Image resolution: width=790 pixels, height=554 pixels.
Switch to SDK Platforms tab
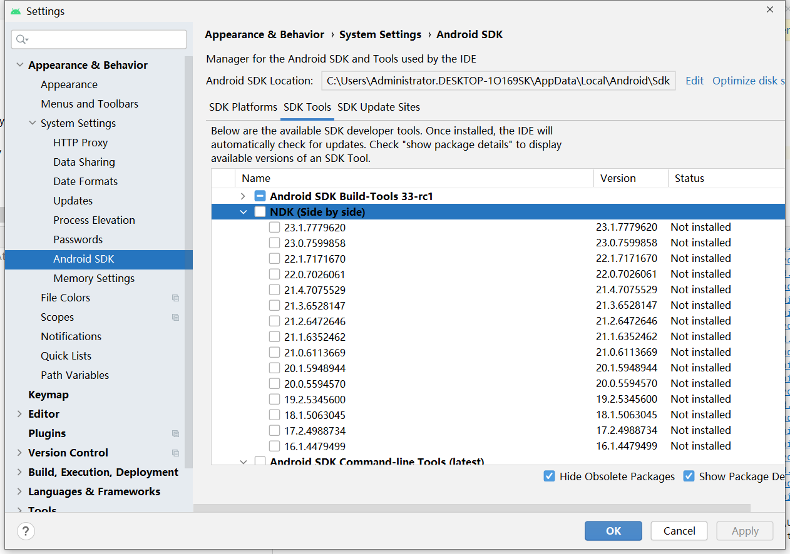pos(243,107)
